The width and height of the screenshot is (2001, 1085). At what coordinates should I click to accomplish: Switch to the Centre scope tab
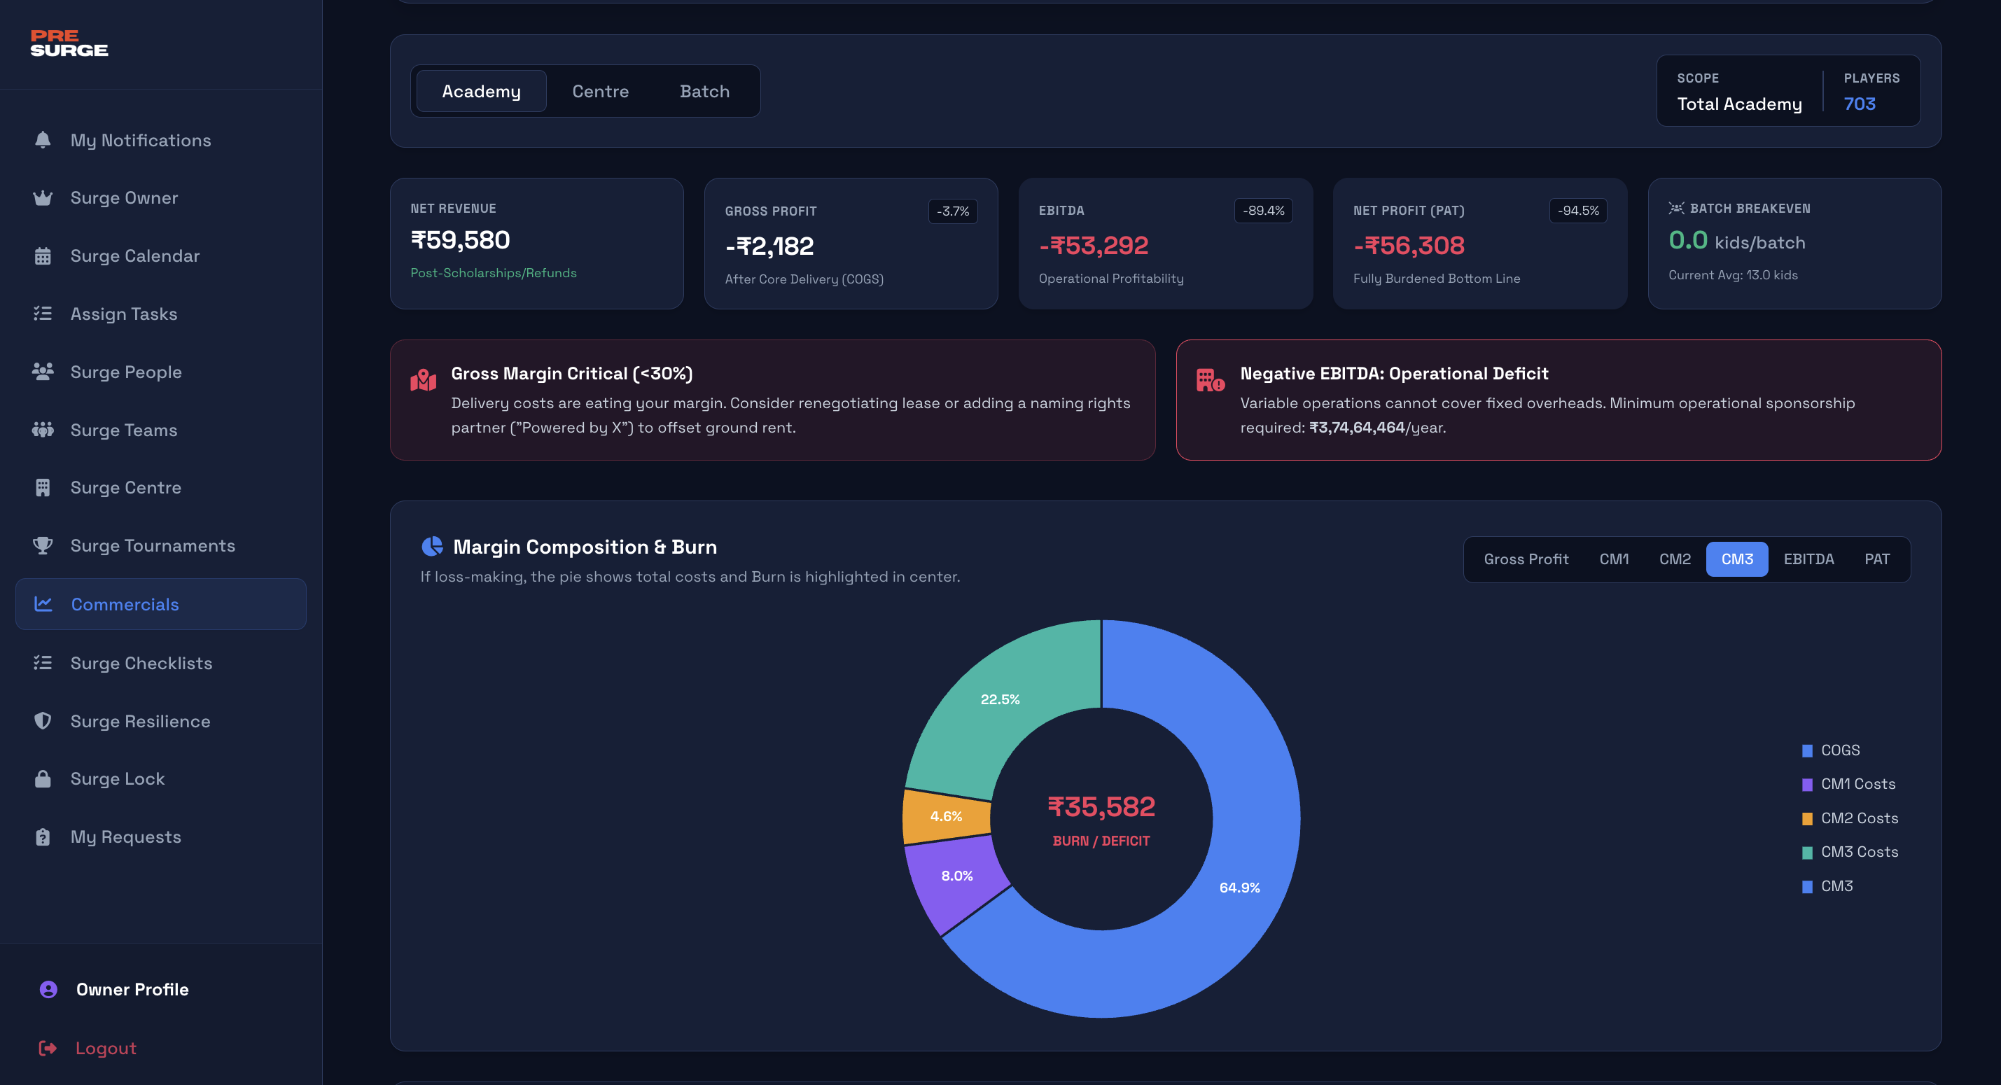[x=600, y=91]
